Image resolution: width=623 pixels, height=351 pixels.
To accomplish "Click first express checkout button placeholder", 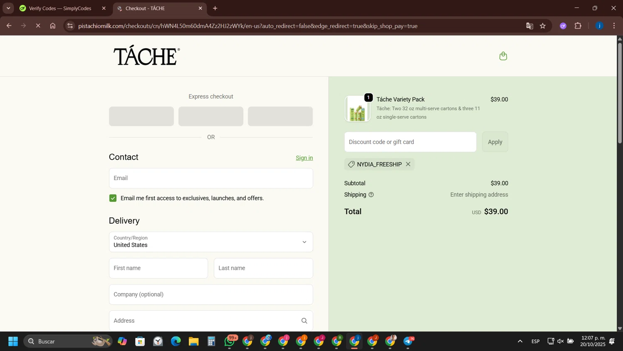I will pyautogui.click(x=141, y=116).
